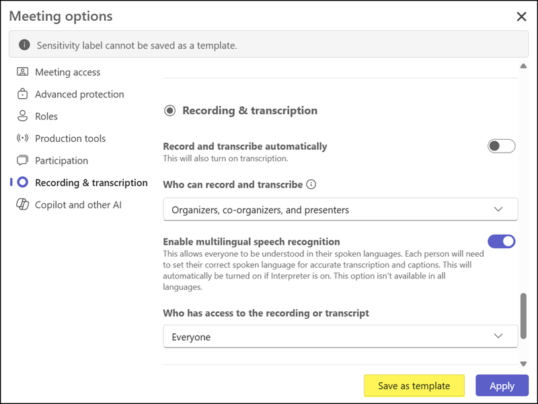Click the Production tools broadcast icon
Viewport: 538px width, 404px height.
23,138
